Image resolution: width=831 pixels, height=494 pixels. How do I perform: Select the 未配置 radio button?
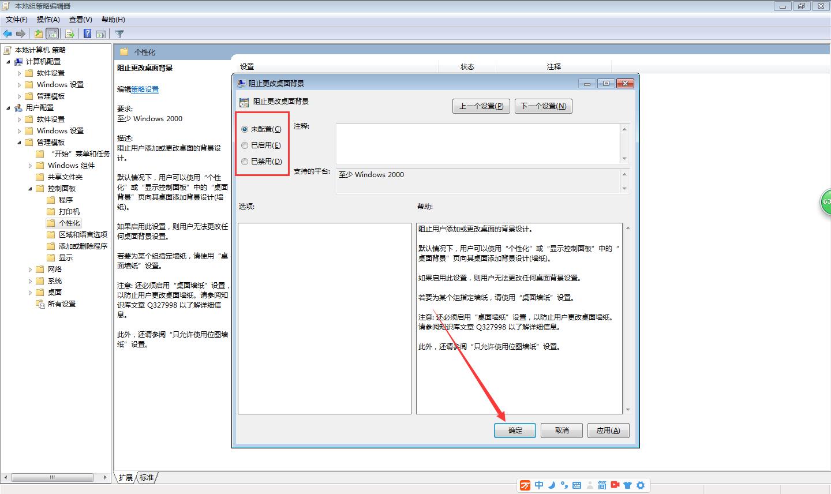click(245, 129)
